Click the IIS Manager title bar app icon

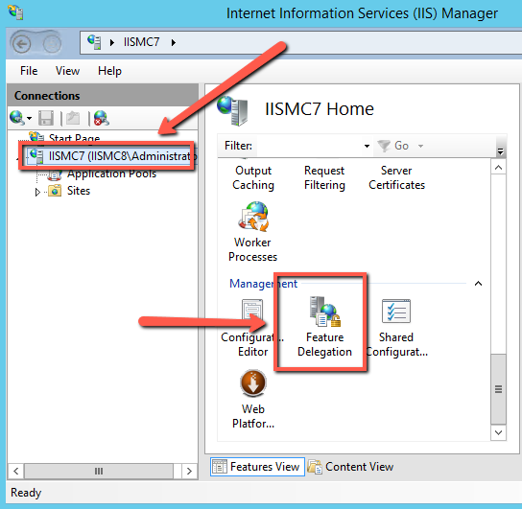(15, 12)
